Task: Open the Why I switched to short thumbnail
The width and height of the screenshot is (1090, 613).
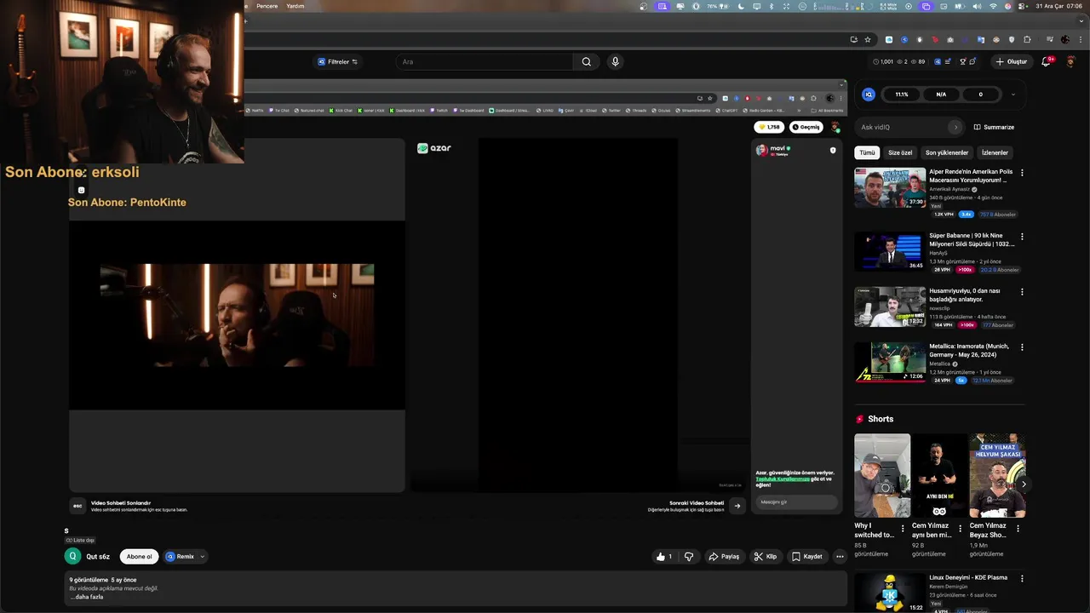Action: coord(882,475)
